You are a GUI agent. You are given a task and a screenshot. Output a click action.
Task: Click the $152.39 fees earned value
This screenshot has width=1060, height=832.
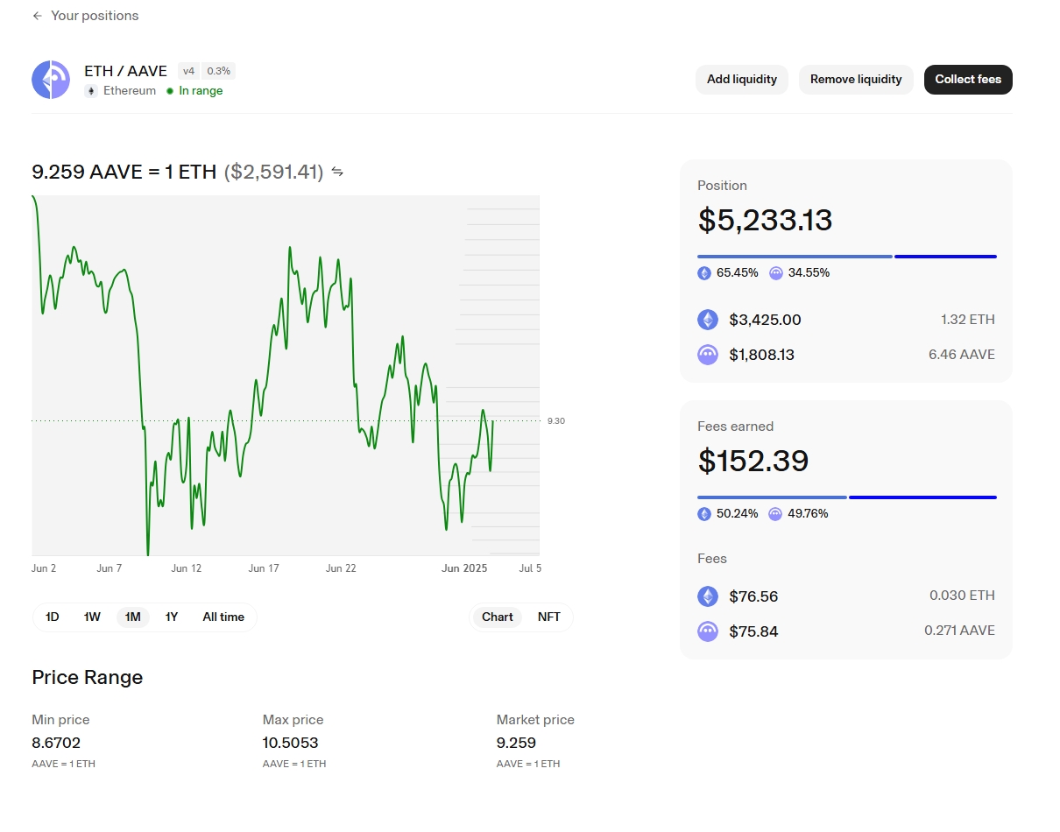click(753, 461)
